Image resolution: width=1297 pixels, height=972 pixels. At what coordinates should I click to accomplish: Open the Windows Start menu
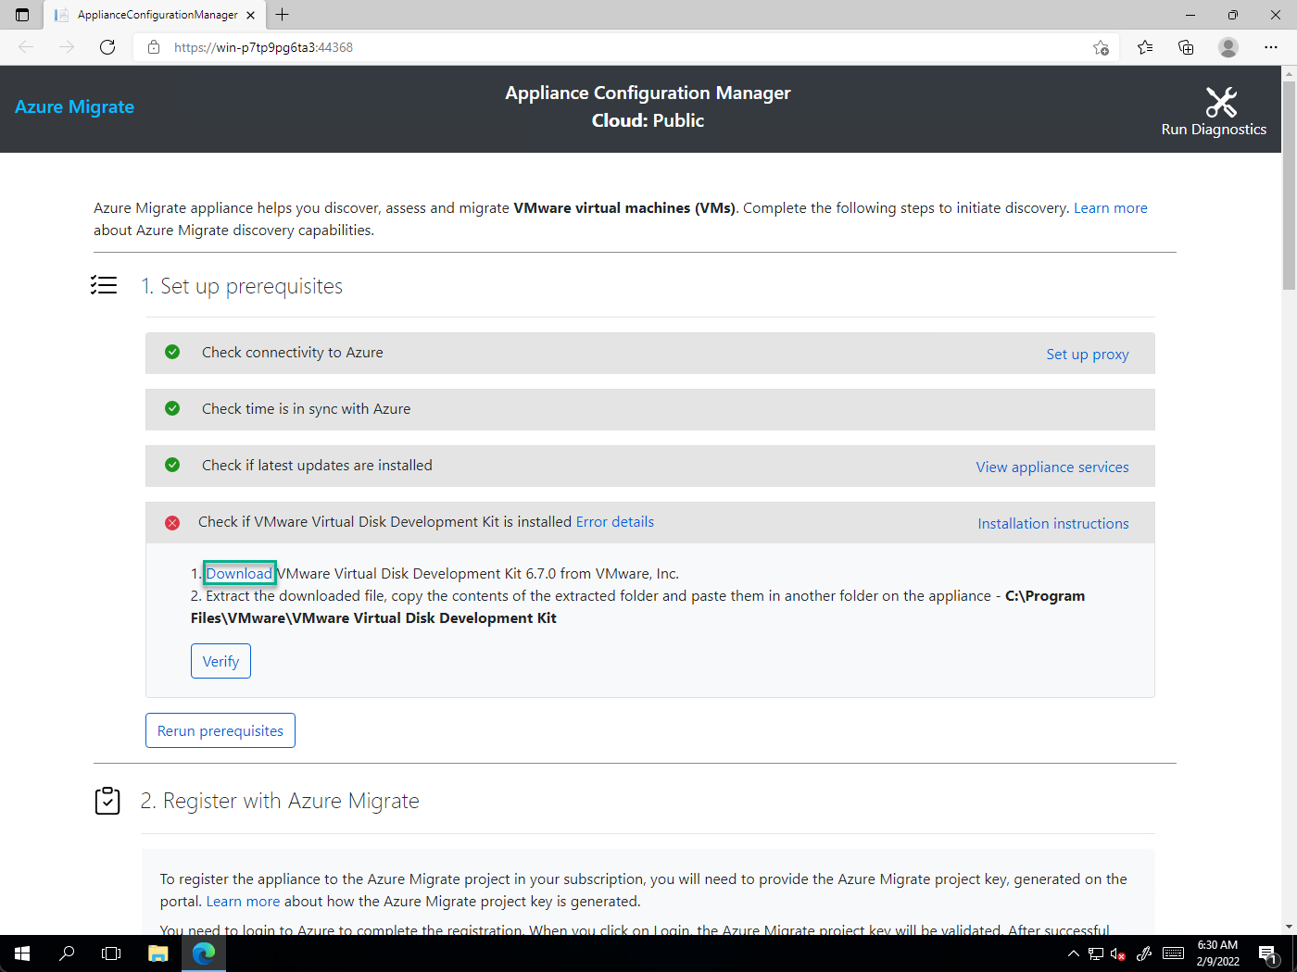(x=22, y=953)
